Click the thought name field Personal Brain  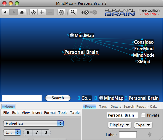point(122,115)
